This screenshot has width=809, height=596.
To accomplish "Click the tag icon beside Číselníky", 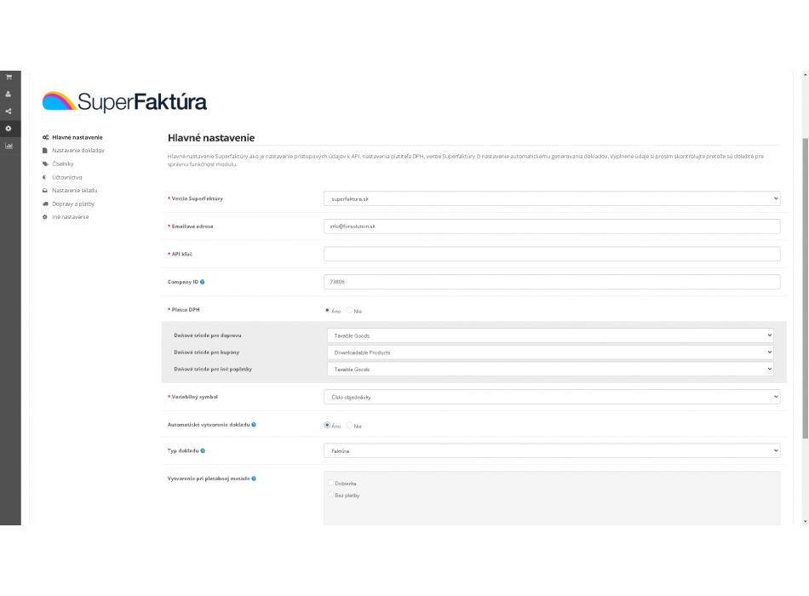I will coord(45,164).
